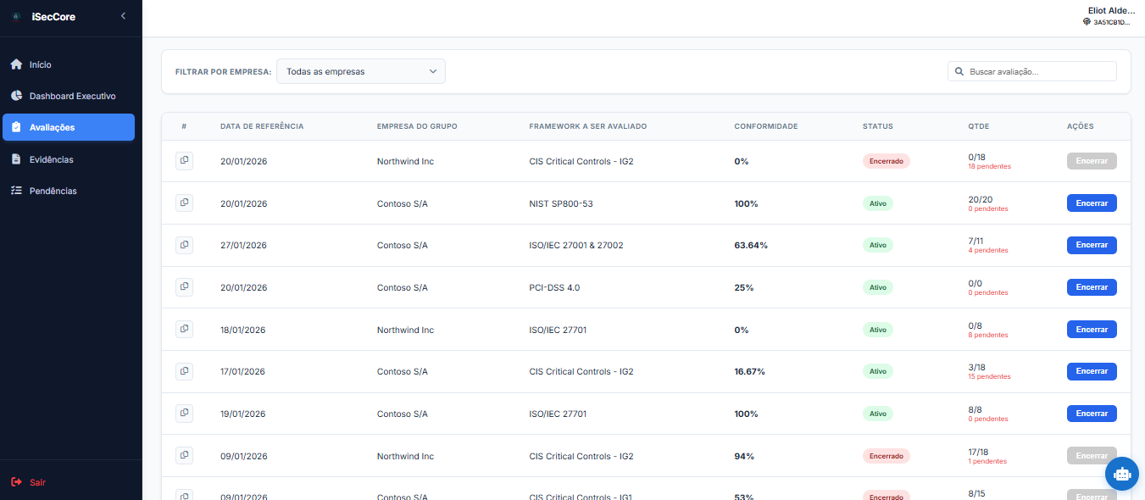Click the Buscar avaliação search field
Viewport: 1145px width, 500px height.
pyautogui.click(x=1032, y=72)
